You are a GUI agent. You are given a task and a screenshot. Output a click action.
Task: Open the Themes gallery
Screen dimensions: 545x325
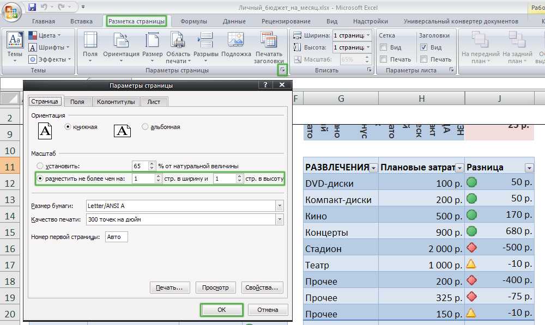15,47
